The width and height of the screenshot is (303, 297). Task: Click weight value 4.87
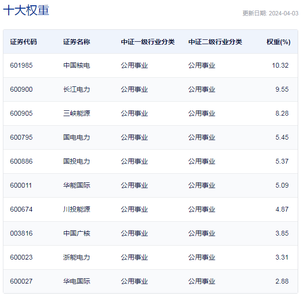(x=282, y=209)
